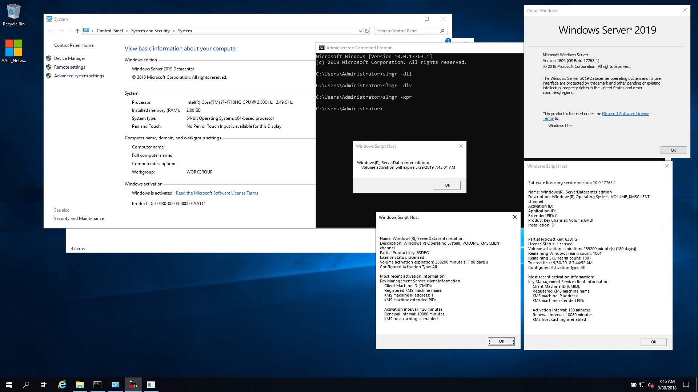Click the System window title bar icon
This screenshot has height=392, width=698.
click(x=49, y=19)
